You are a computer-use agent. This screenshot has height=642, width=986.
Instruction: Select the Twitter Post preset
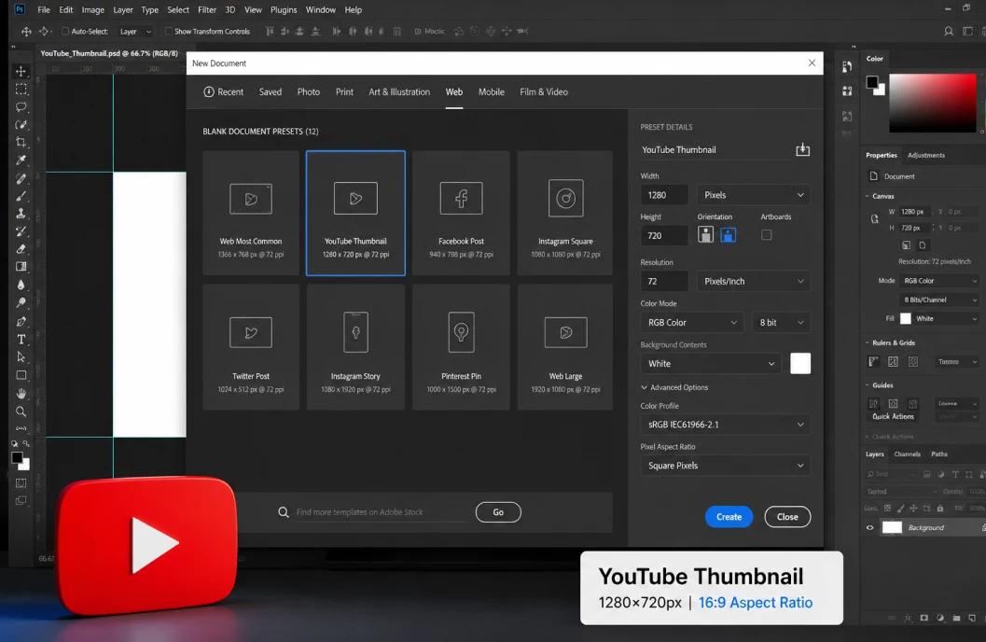[250, 347]
